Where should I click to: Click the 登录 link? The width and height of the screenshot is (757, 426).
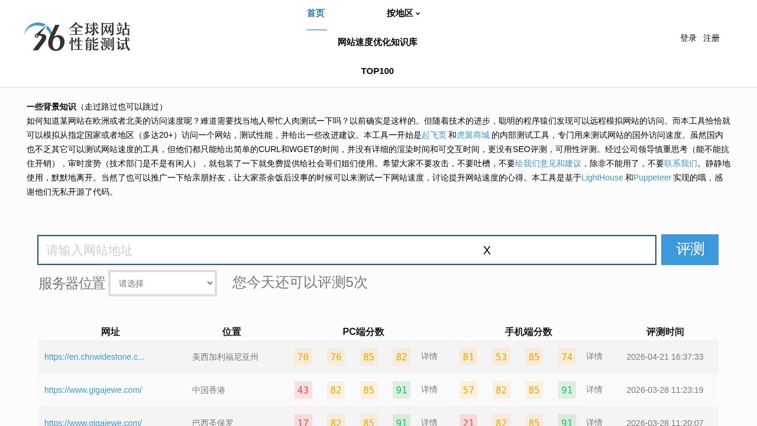pos(688,38)
